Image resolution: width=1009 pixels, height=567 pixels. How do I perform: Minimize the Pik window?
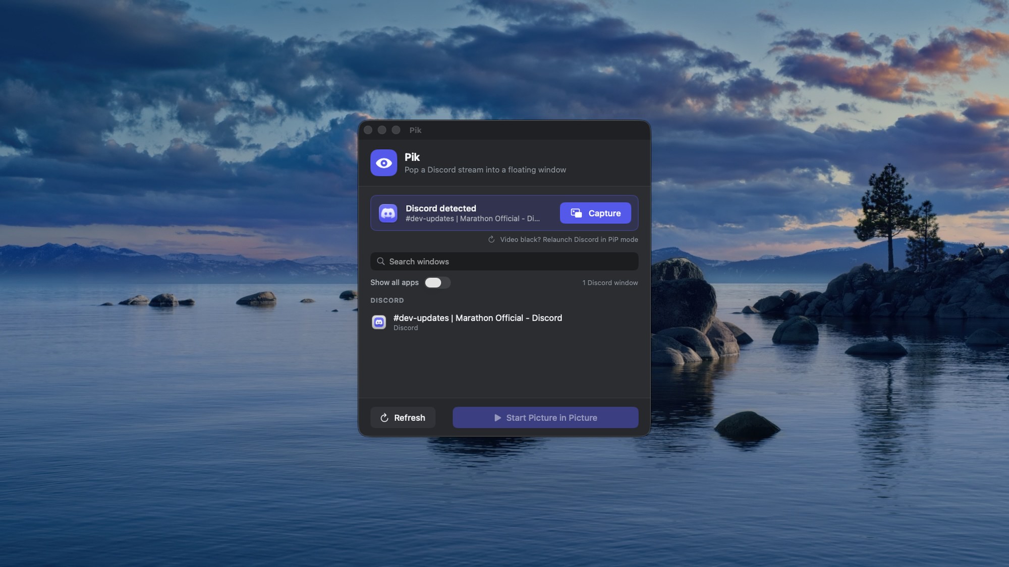pyautogui.click(x=382, y=130)
